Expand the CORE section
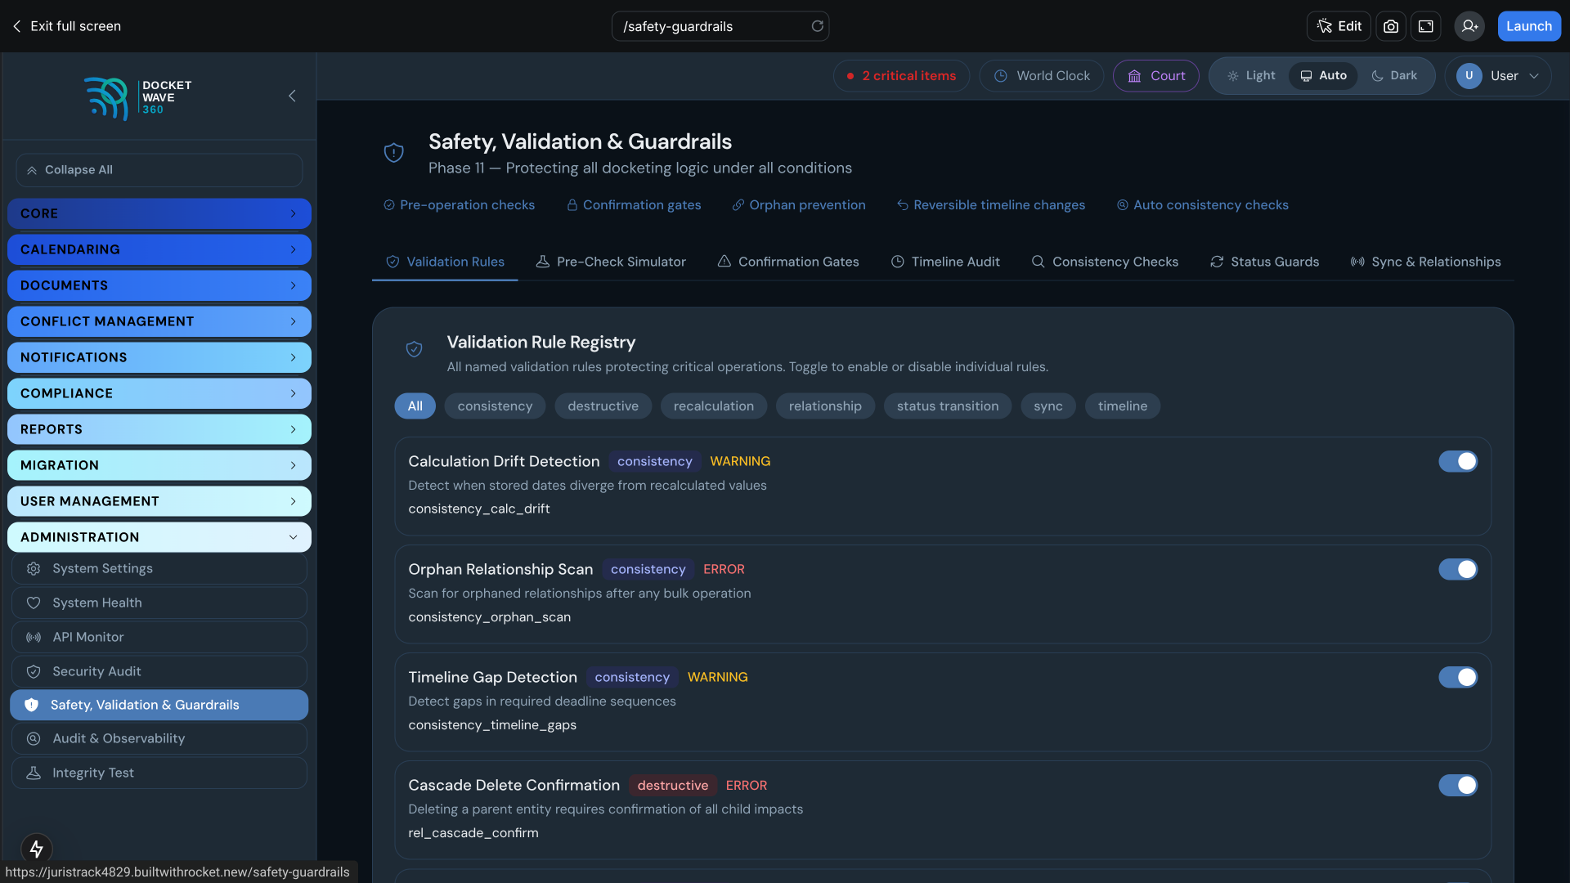The image size is (1570, 883). point(159,213)
